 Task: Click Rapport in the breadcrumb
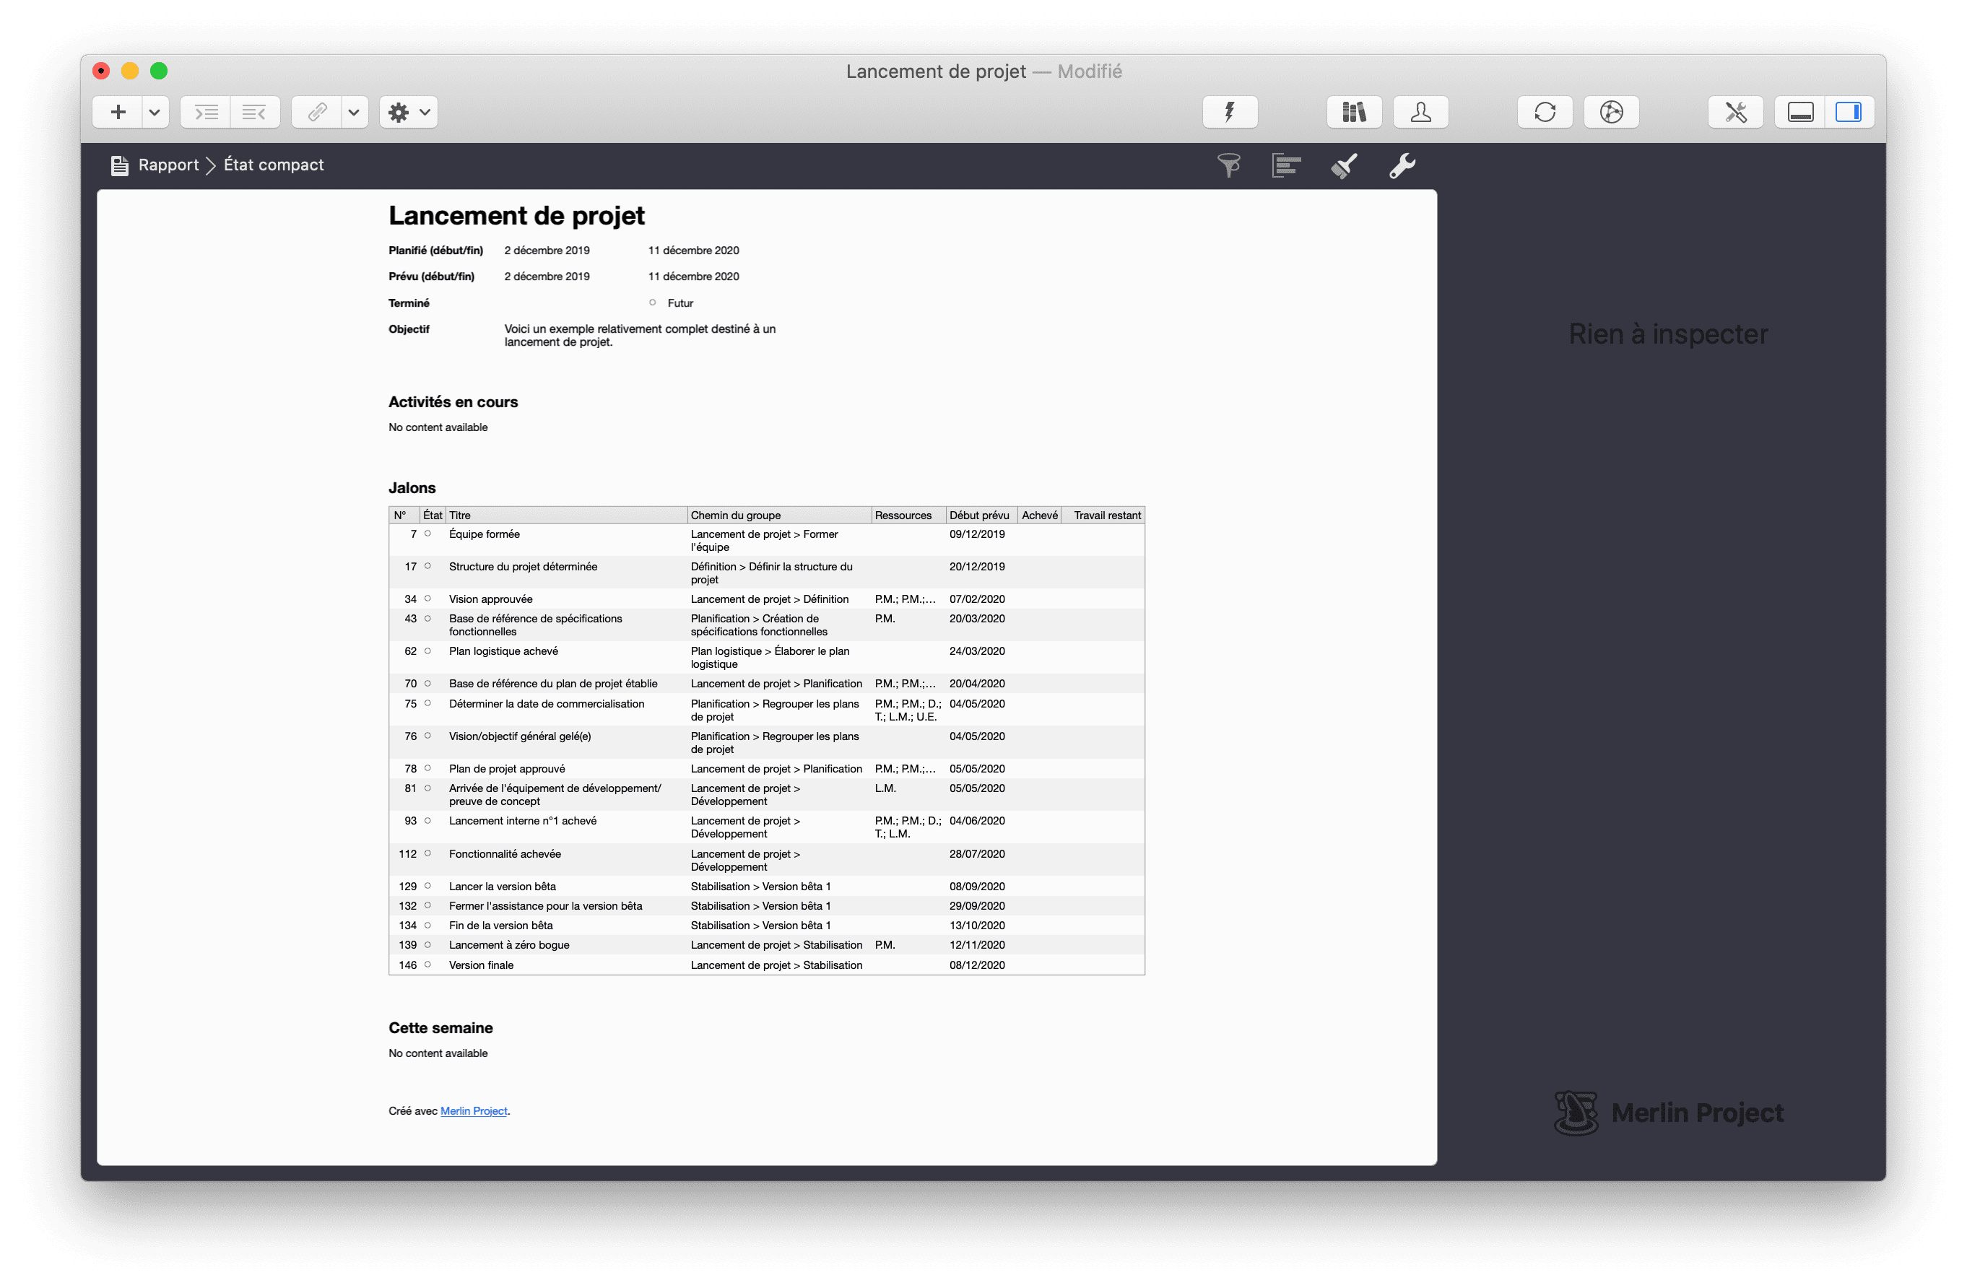168,165
